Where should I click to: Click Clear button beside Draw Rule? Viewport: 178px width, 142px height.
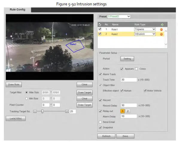click(85, 85)
